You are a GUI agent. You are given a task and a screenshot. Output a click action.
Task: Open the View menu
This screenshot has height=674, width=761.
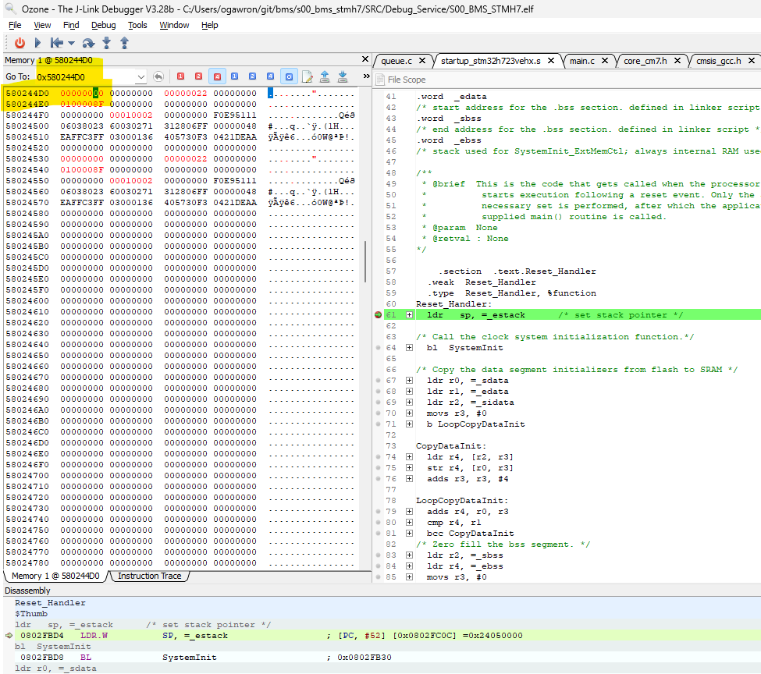click(42, 25)
